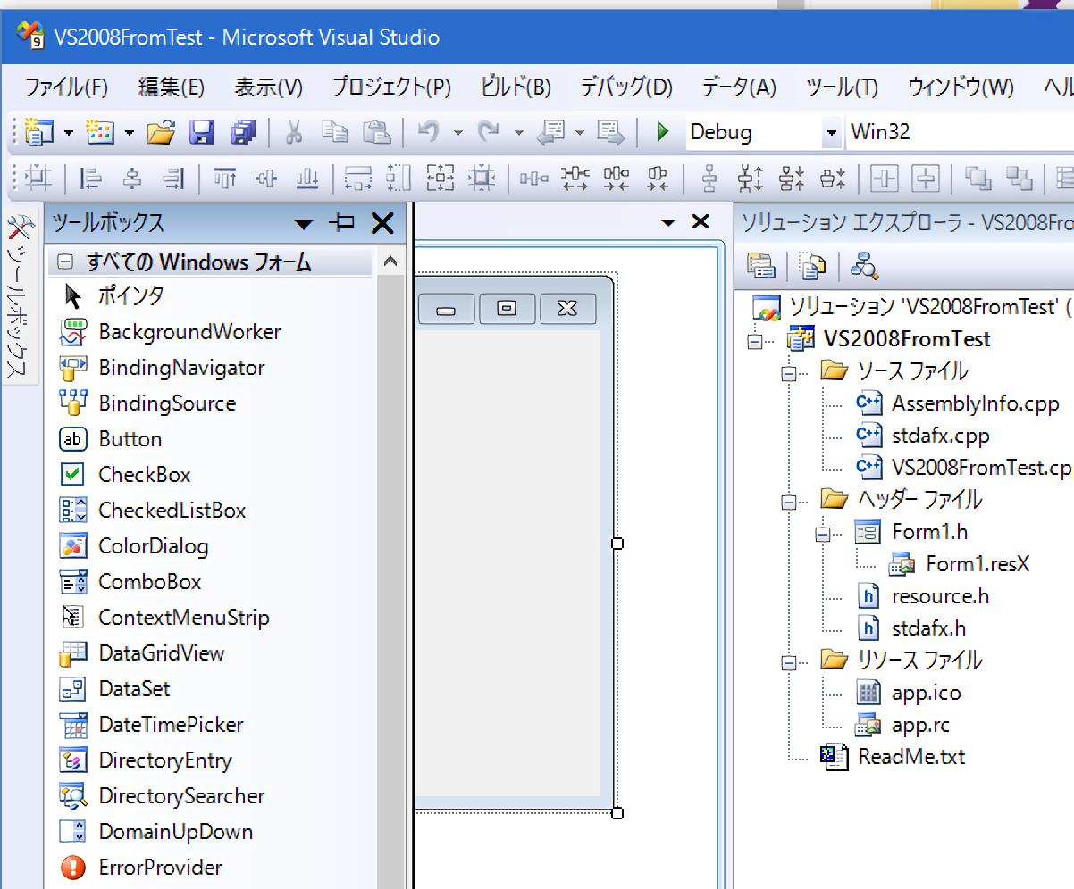The height and width of the screenshot is (889, 1074).
Task: Open the デバッグ(D) menu
Action: (x=625, y=87)
